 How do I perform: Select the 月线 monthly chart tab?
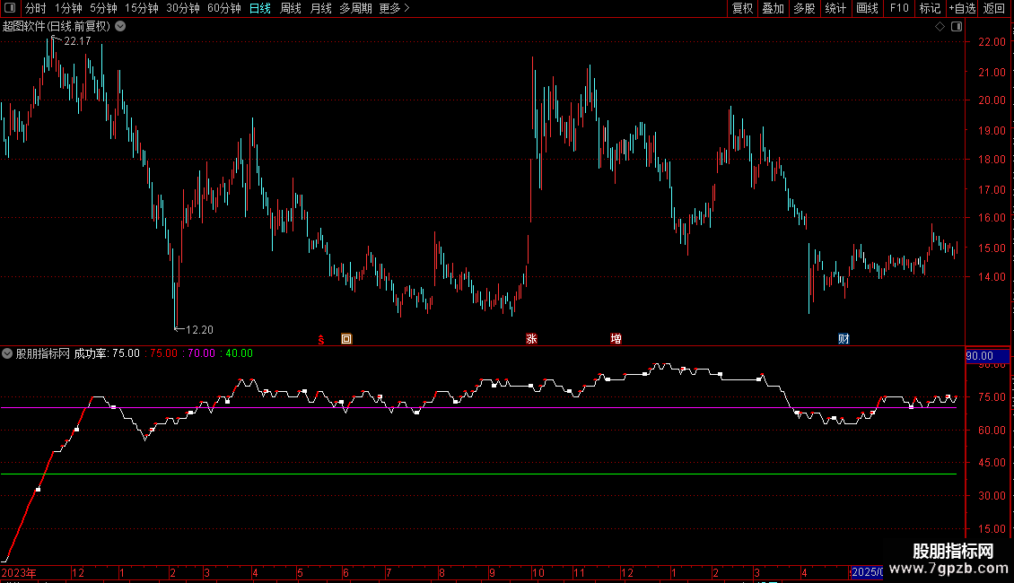(x=320, y=8)
